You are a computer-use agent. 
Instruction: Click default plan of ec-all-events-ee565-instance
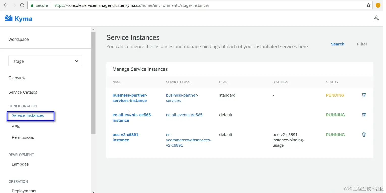[x=226, y=115]
